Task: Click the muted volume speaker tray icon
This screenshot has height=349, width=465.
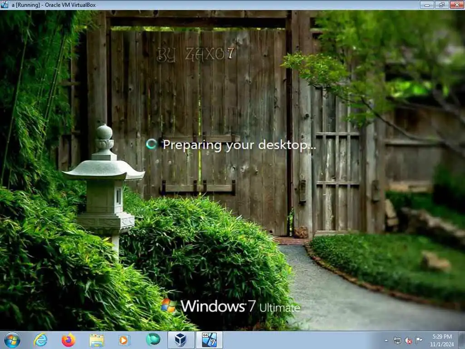Action: 408,341
